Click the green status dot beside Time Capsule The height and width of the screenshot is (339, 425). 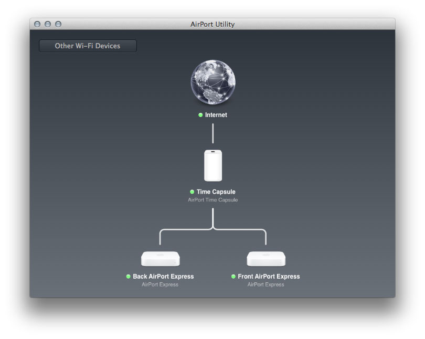tap(192, 192)
